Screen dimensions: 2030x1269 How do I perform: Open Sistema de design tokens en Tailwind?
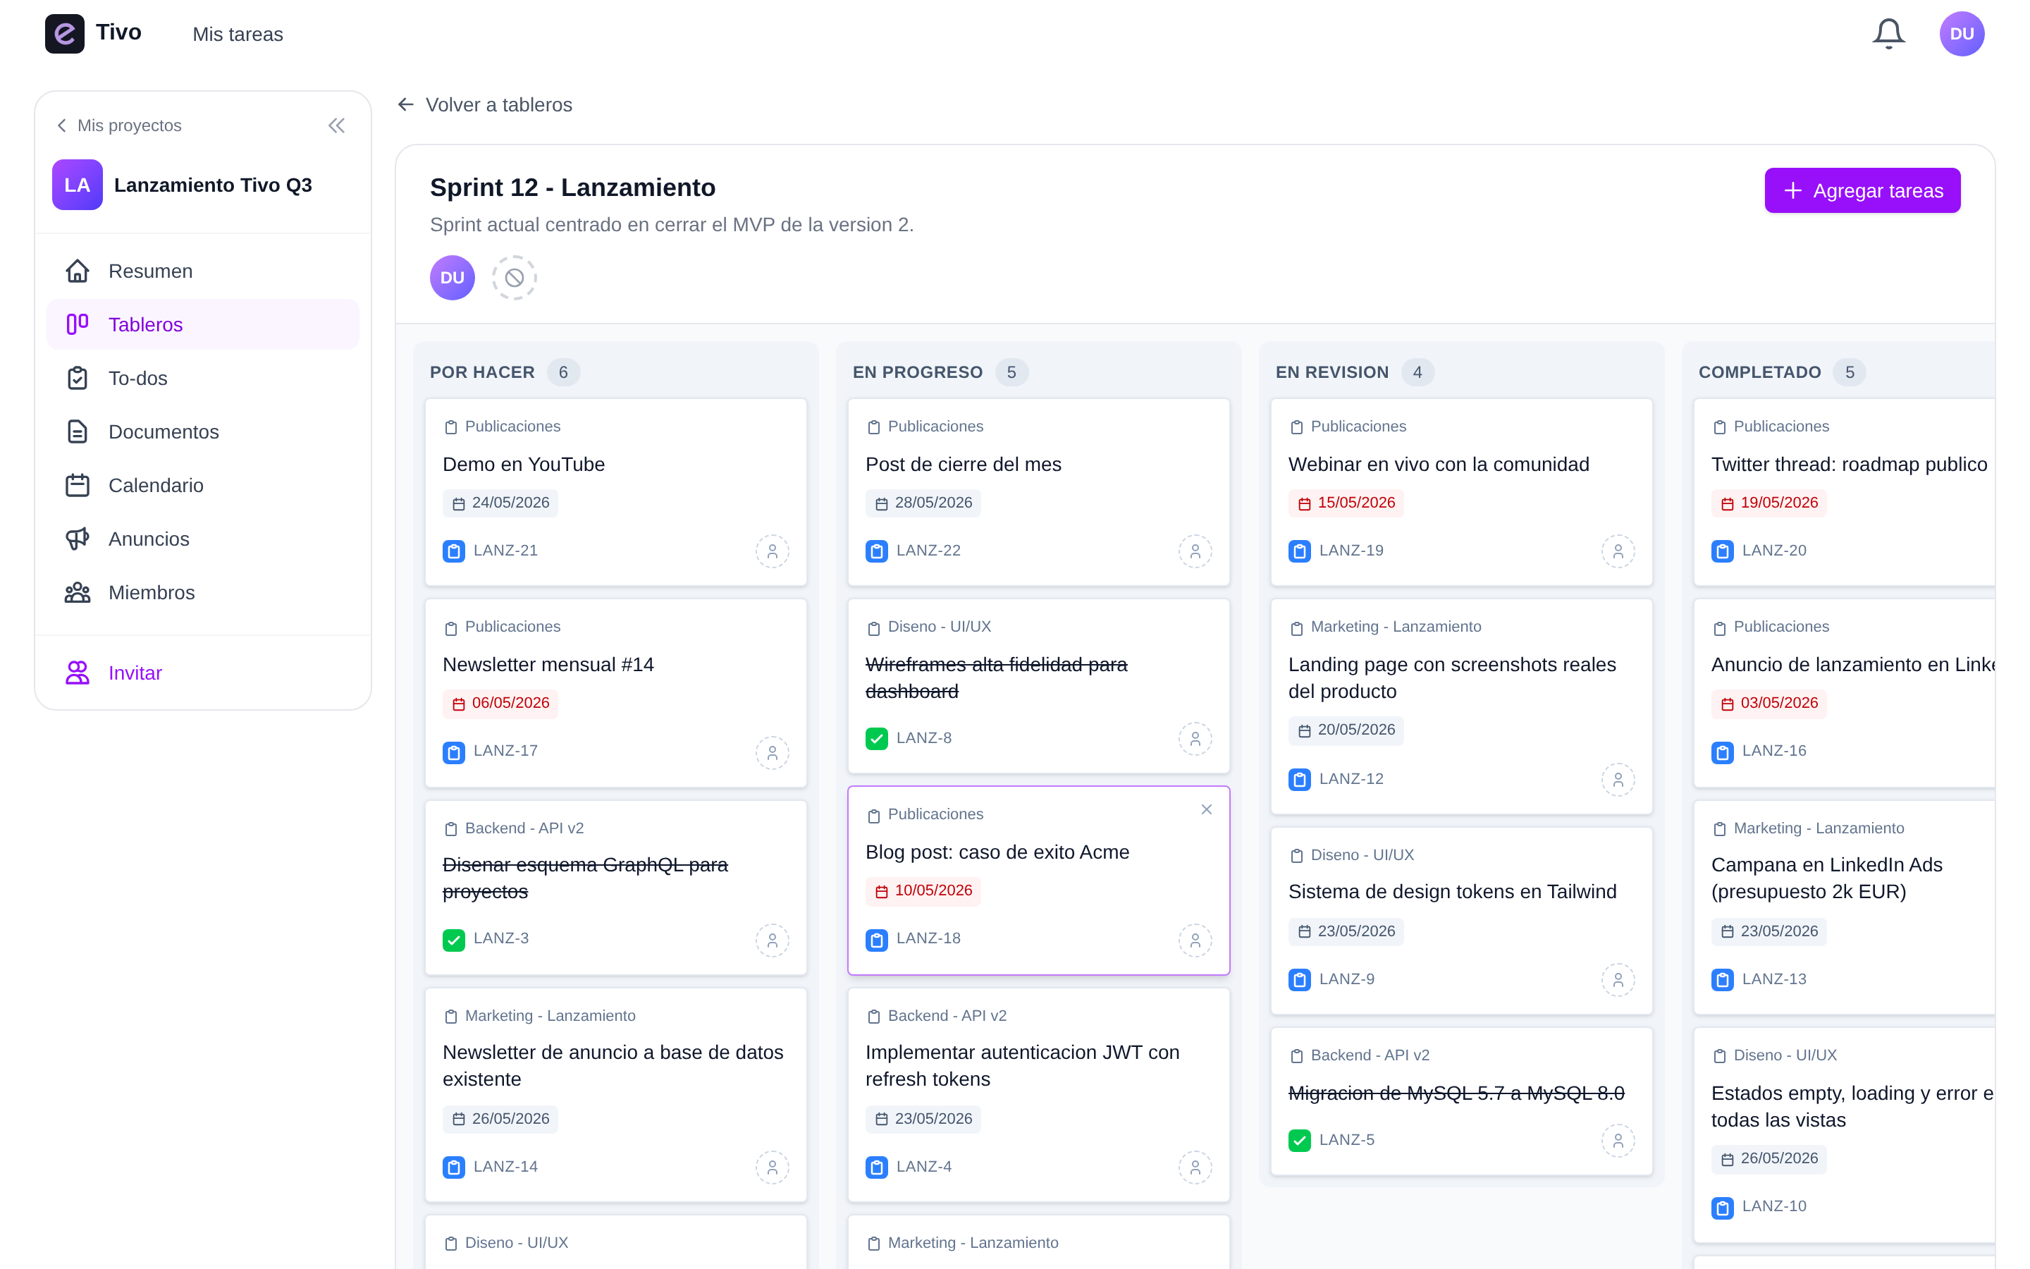click(x=1461, y=921)
